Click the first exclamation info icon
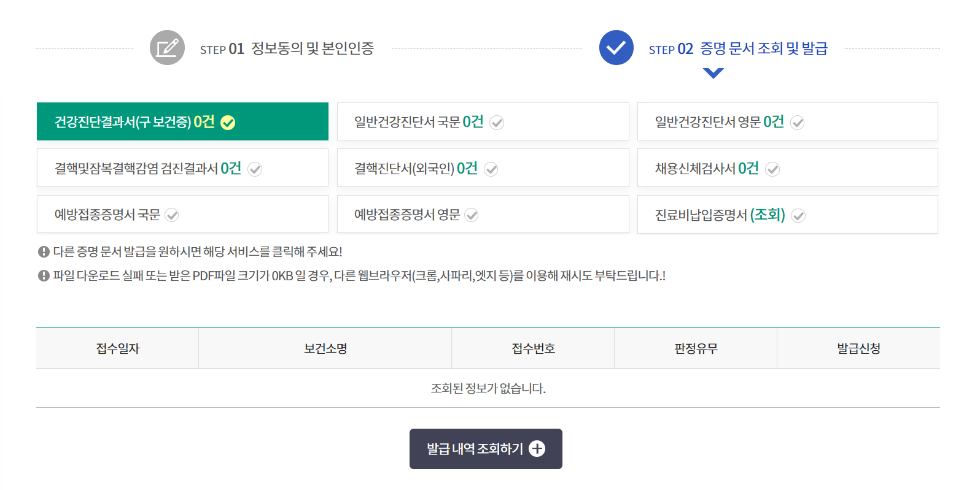This screenshot has width=964, height=490. (42, 250)
